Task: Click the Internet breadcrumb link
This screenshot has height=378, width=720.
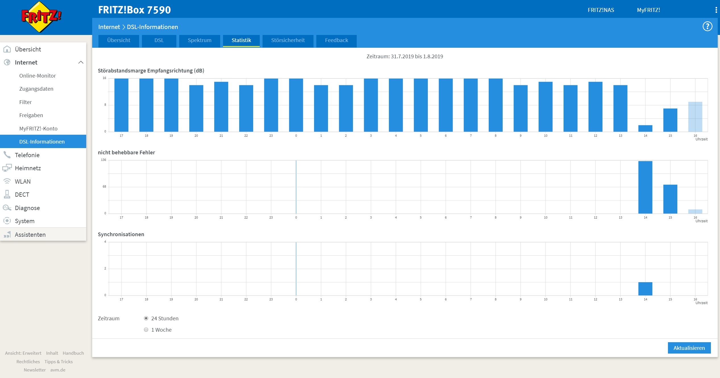Action: pyautogui.click(x=109, y=27)
